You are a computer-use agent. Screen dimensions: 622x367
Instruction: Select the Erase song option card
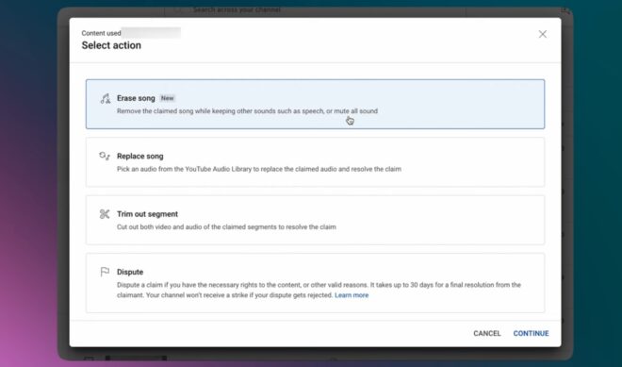point(315,104)
